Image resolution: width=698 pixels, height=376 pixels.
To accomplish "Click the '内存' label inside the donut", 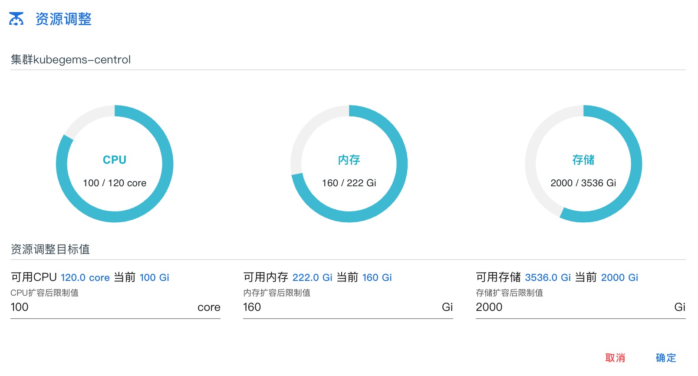I will coord(349,160).
